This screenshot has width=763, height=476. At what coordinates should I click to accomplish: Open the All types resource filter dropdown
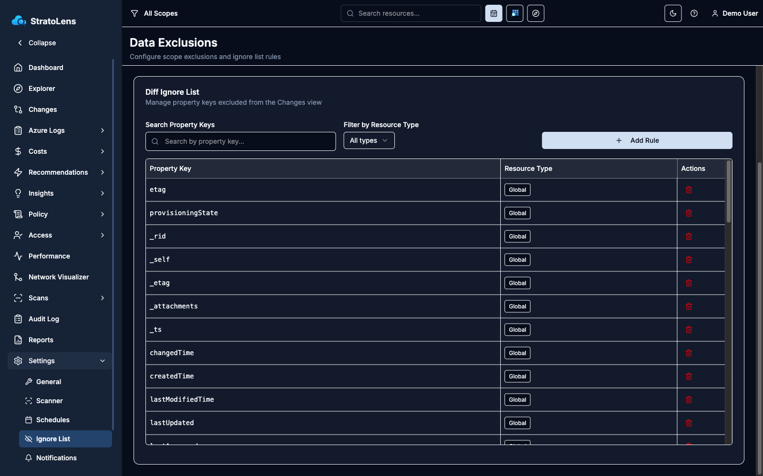click(369, 140)
